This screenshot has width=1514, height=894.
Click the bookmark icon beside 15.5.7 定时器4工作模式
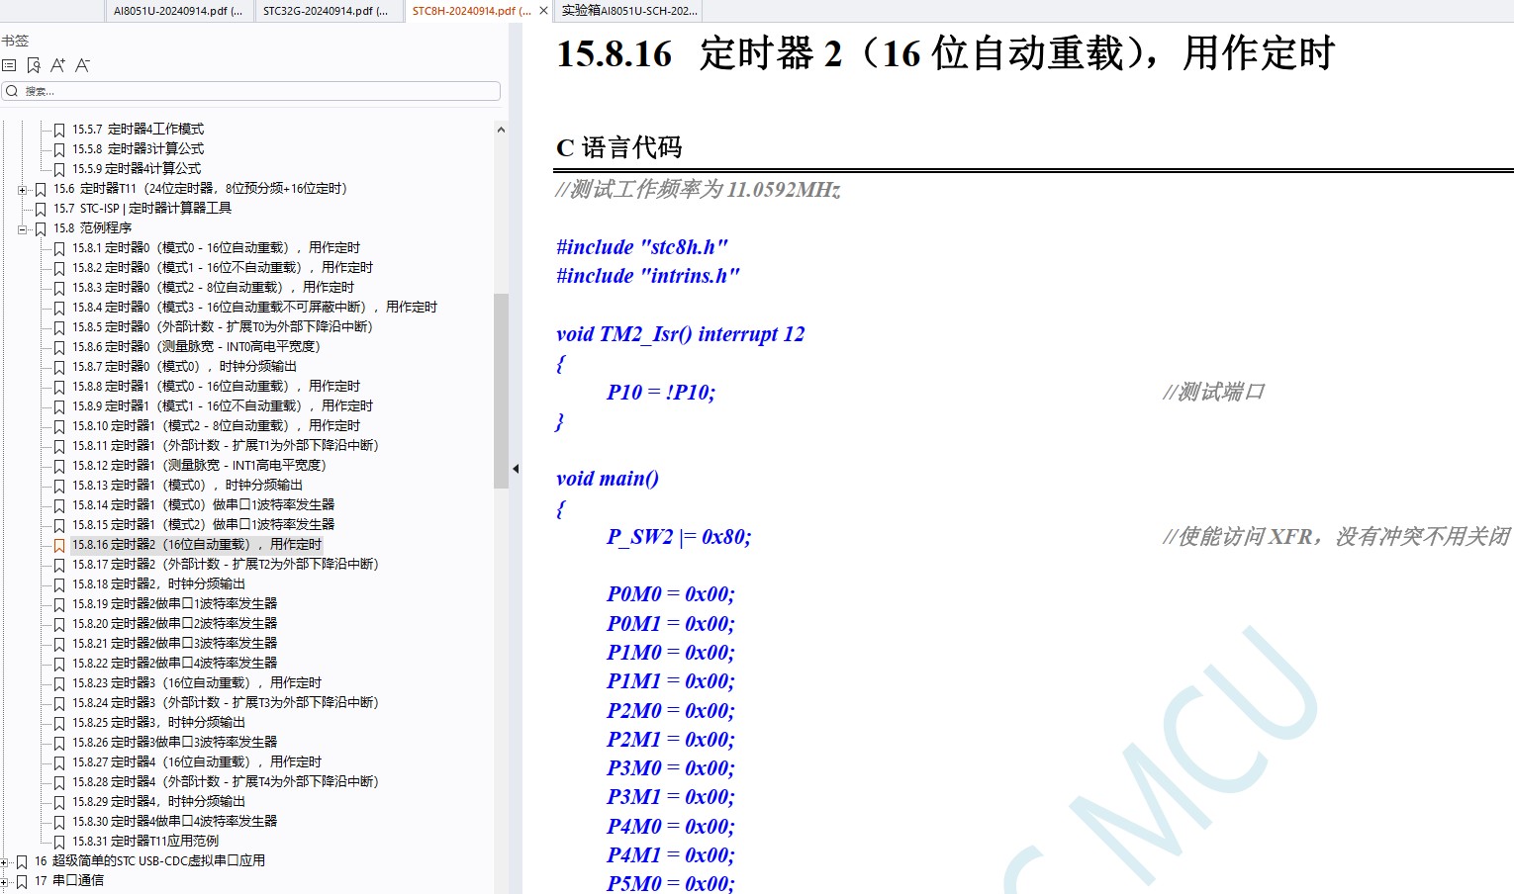pos(59,130)
